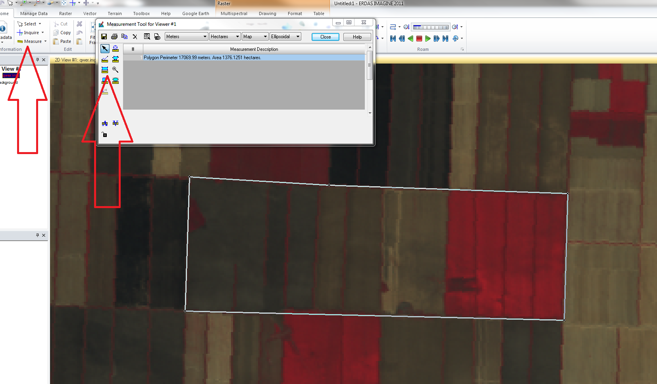This screenshot has width=657, height=384.
Task: Open the Meters distance units dropdown
Action: (186, 37)
